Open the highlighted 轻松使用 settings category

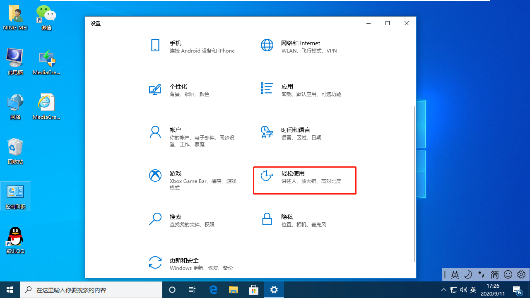point(304,180)
